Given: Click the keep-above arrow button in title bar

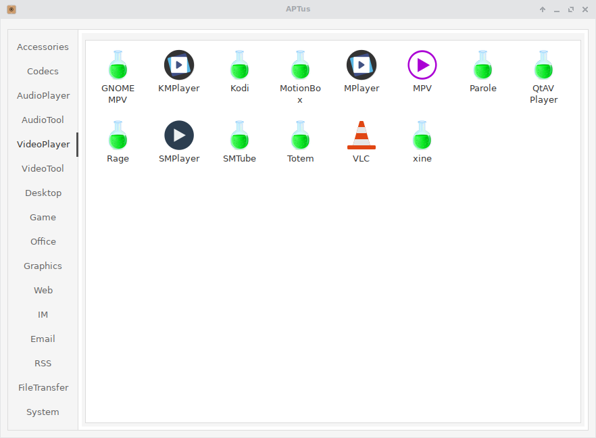Looking at the screenshot, I should 543,9.
